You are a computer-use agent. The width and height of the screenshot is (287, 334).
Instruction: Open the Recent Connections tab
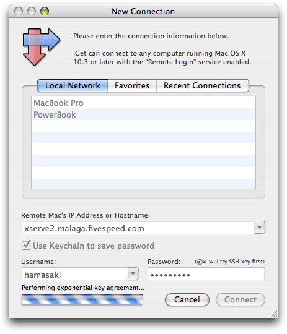pos(203,85)
